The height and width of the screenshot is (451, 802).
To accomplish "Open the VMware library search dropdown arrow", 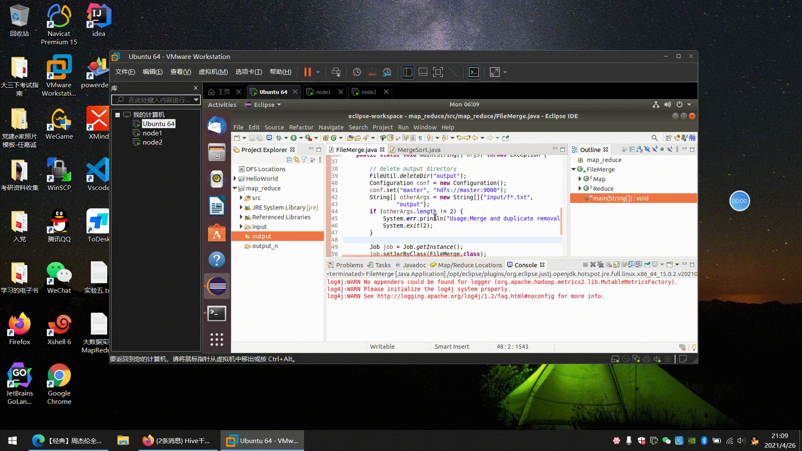I will 196,100.
